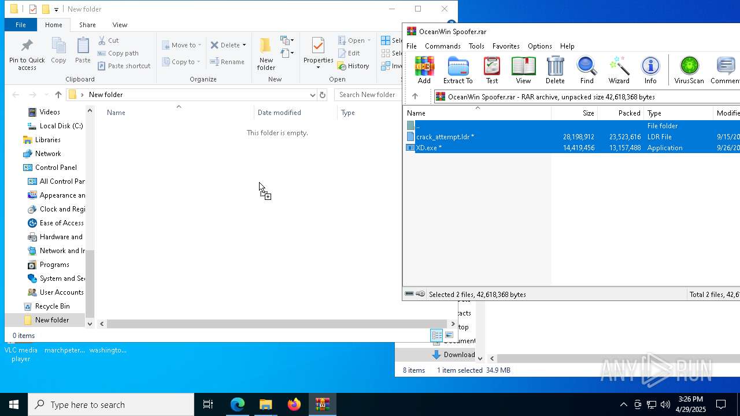Image resolution: width=740 pixels, height=416 pixels.
Task: Click the Paste icon in Clipboard group
Action: 83,51
